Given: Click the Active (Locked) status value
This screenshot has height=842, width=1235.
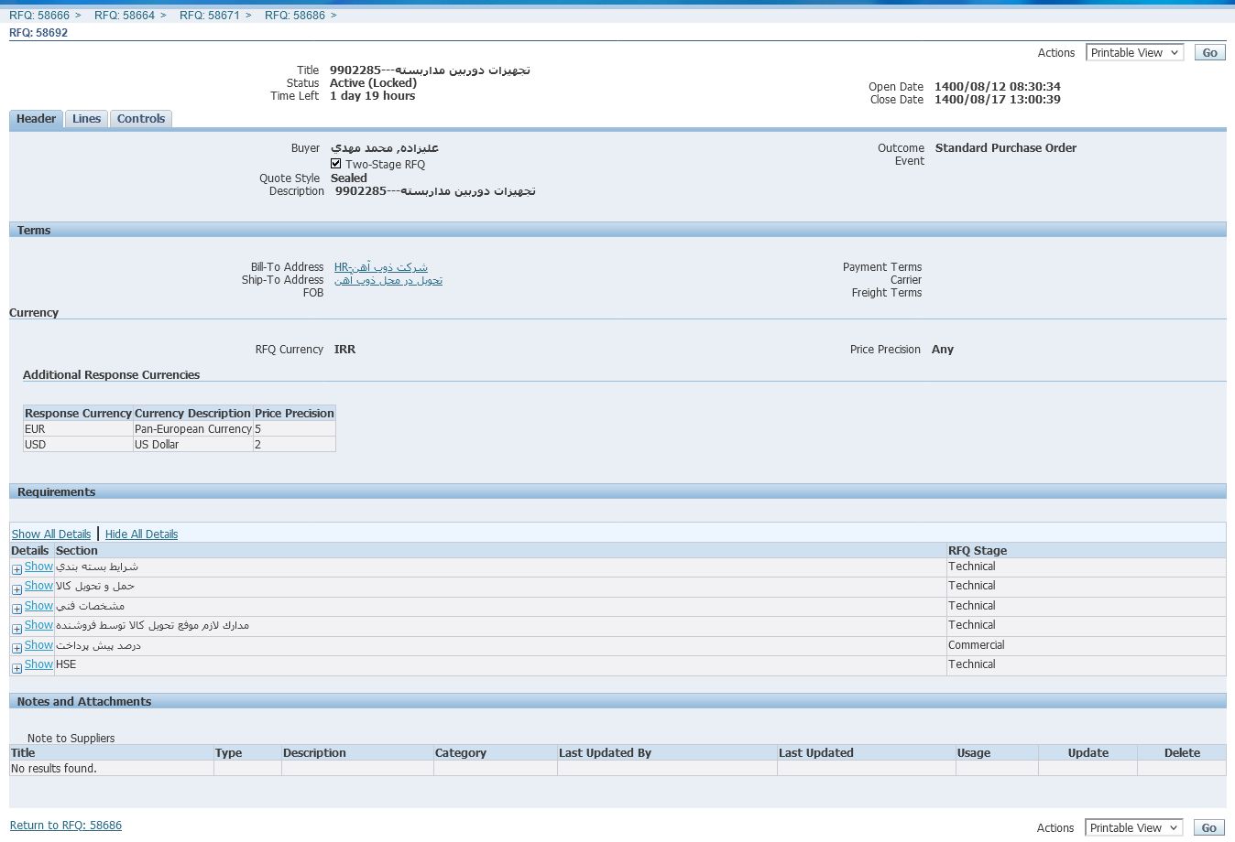Looking at the screenshot, I should click(x=373, y=83).
